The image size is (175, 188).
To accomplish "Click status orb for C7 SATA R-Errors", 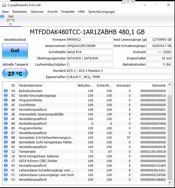I will [6, 161].
